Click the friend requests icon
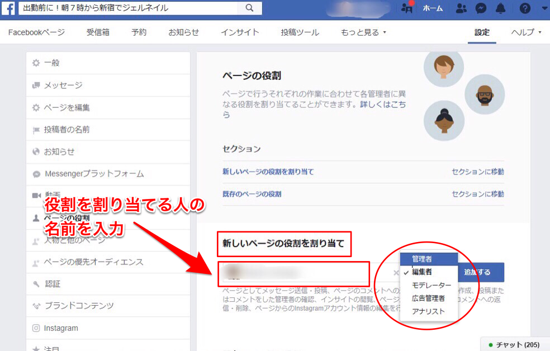 [x=461, y=8]
